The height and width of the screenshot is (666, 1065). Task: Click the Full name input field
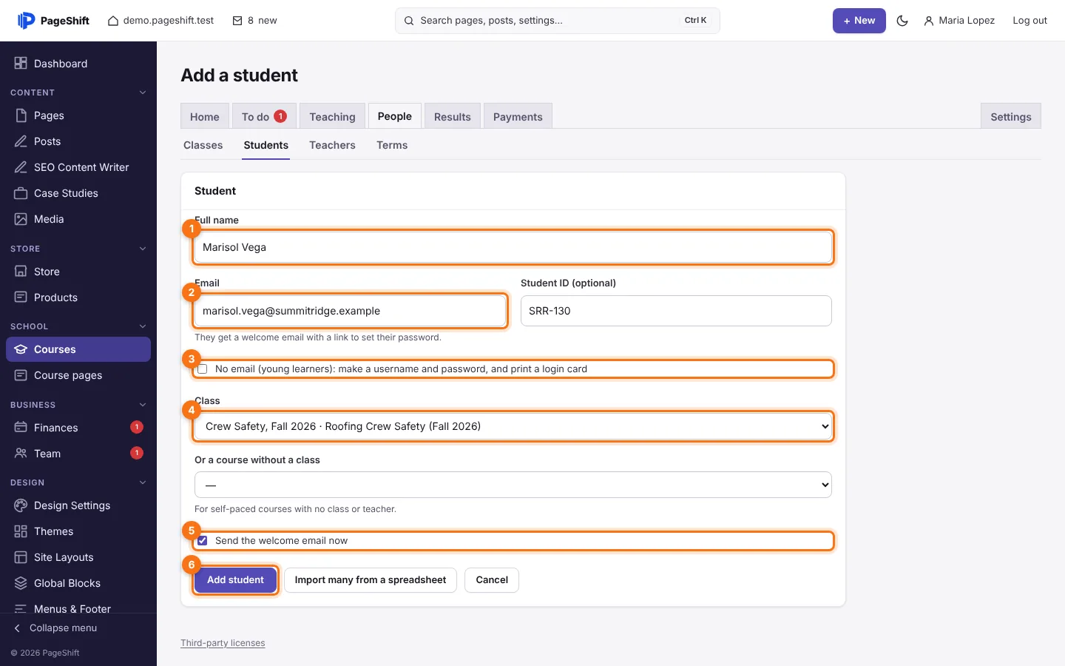click(513, 247)
